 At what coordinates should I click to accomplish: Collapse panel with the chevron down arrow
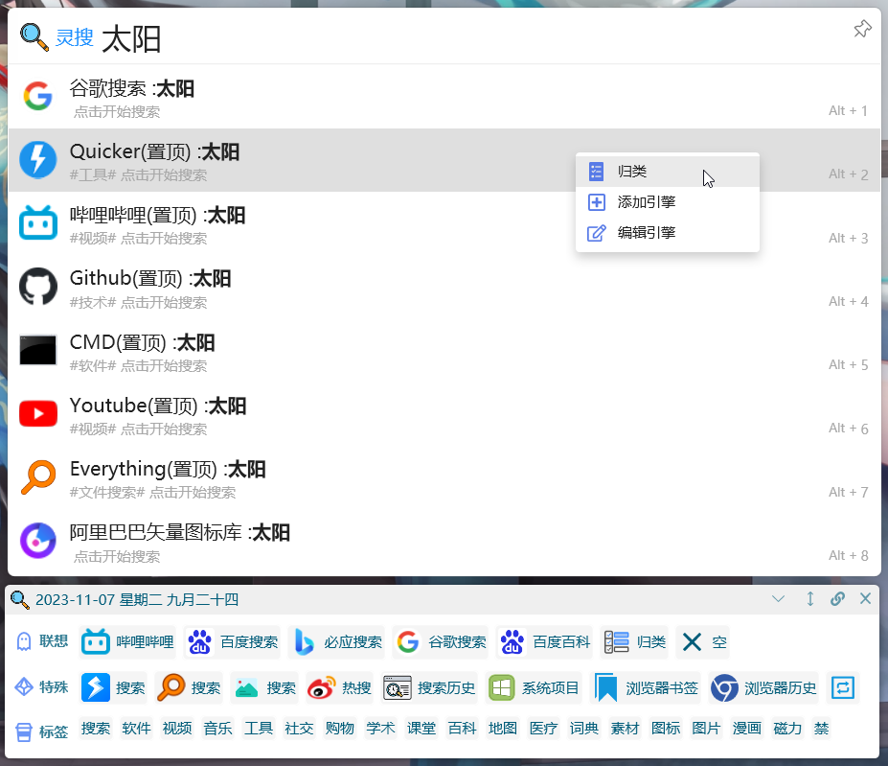[x=778, y=599]
